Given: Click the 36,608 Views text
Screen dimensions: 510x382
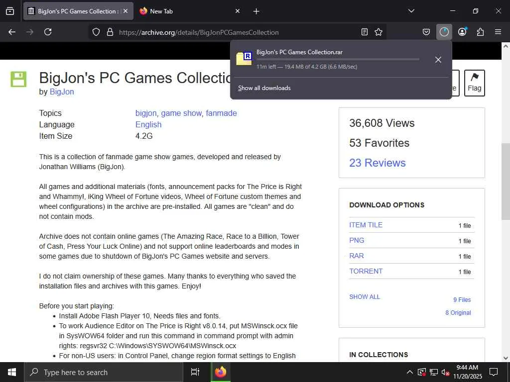Looking at the screenshot, I should pos(382,123).
